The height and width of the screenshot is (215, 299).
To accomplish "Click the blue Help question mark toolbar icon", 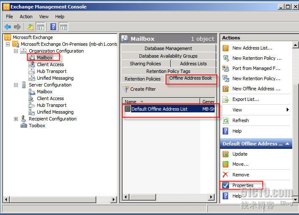I will pyautogui.click(x=53, y=27).
